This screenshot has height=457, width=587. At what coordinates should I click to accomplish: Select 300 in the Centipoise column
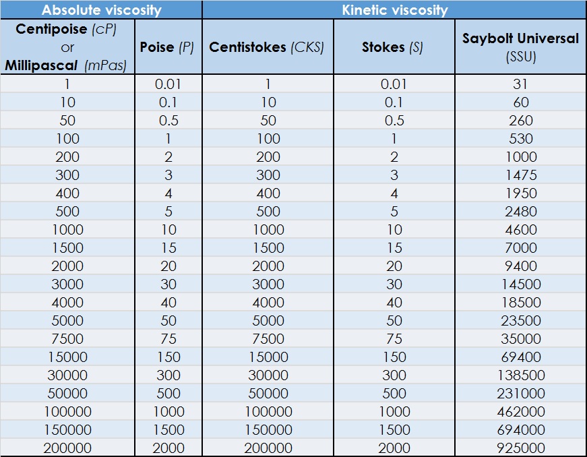(x=67, y=175)
